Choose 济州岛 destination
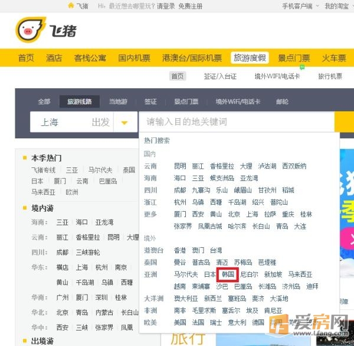 [291, 286]
